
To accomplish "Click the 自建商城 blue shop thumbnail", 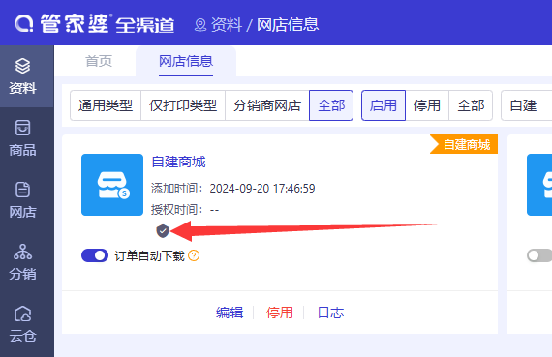I will tap(112, 185).
